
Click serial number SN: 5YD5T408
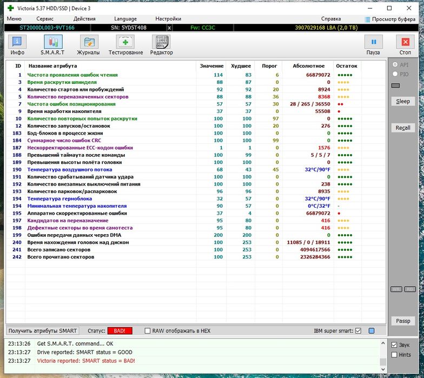[x=129, y=28]
